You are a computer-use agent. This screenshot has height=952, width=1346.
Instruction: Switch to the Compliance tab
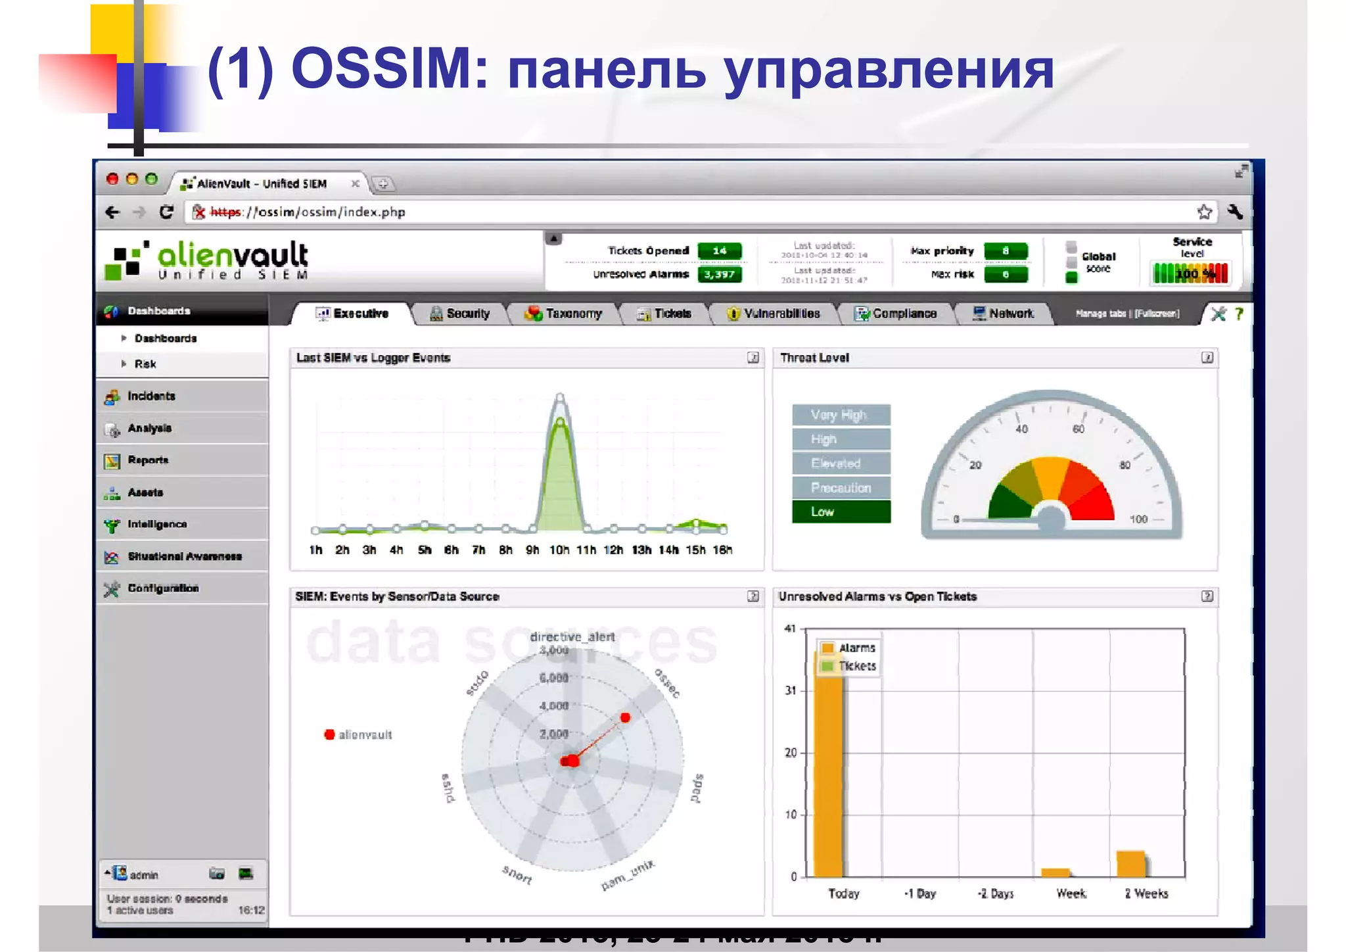pos(896,314)
